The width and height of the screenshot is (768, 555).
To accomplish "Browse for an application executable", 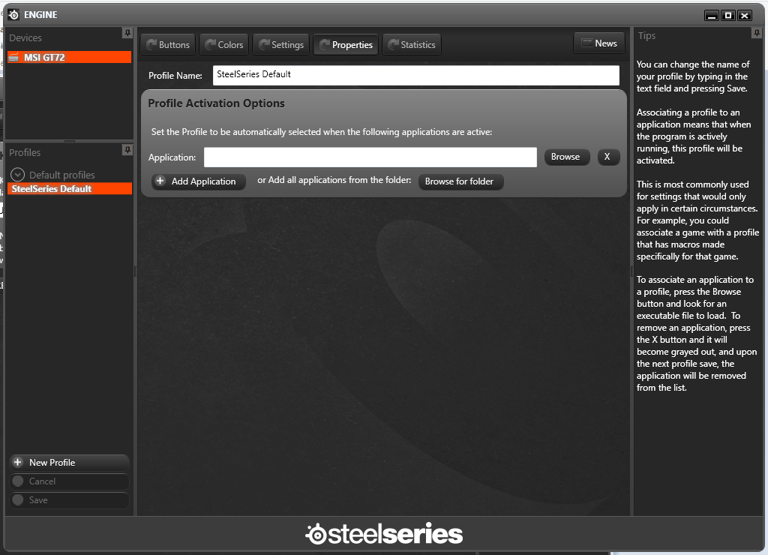I will coord(567,157).
